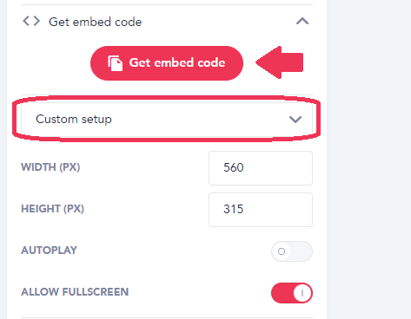Collapse the Get embed code section chevron
The height and width of the screenshot is (319, 411).
pyautogui.click(x=302, y=21)
